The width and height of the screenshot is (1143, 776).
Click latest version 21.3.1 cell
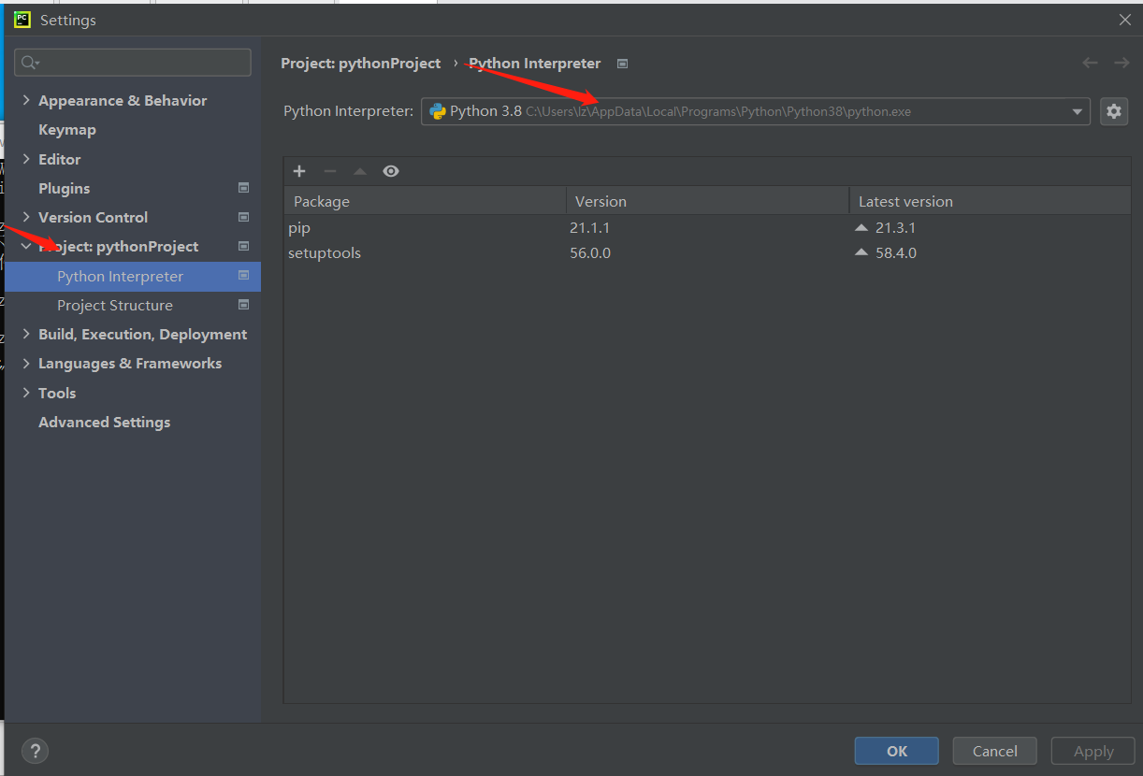(896, 227)
